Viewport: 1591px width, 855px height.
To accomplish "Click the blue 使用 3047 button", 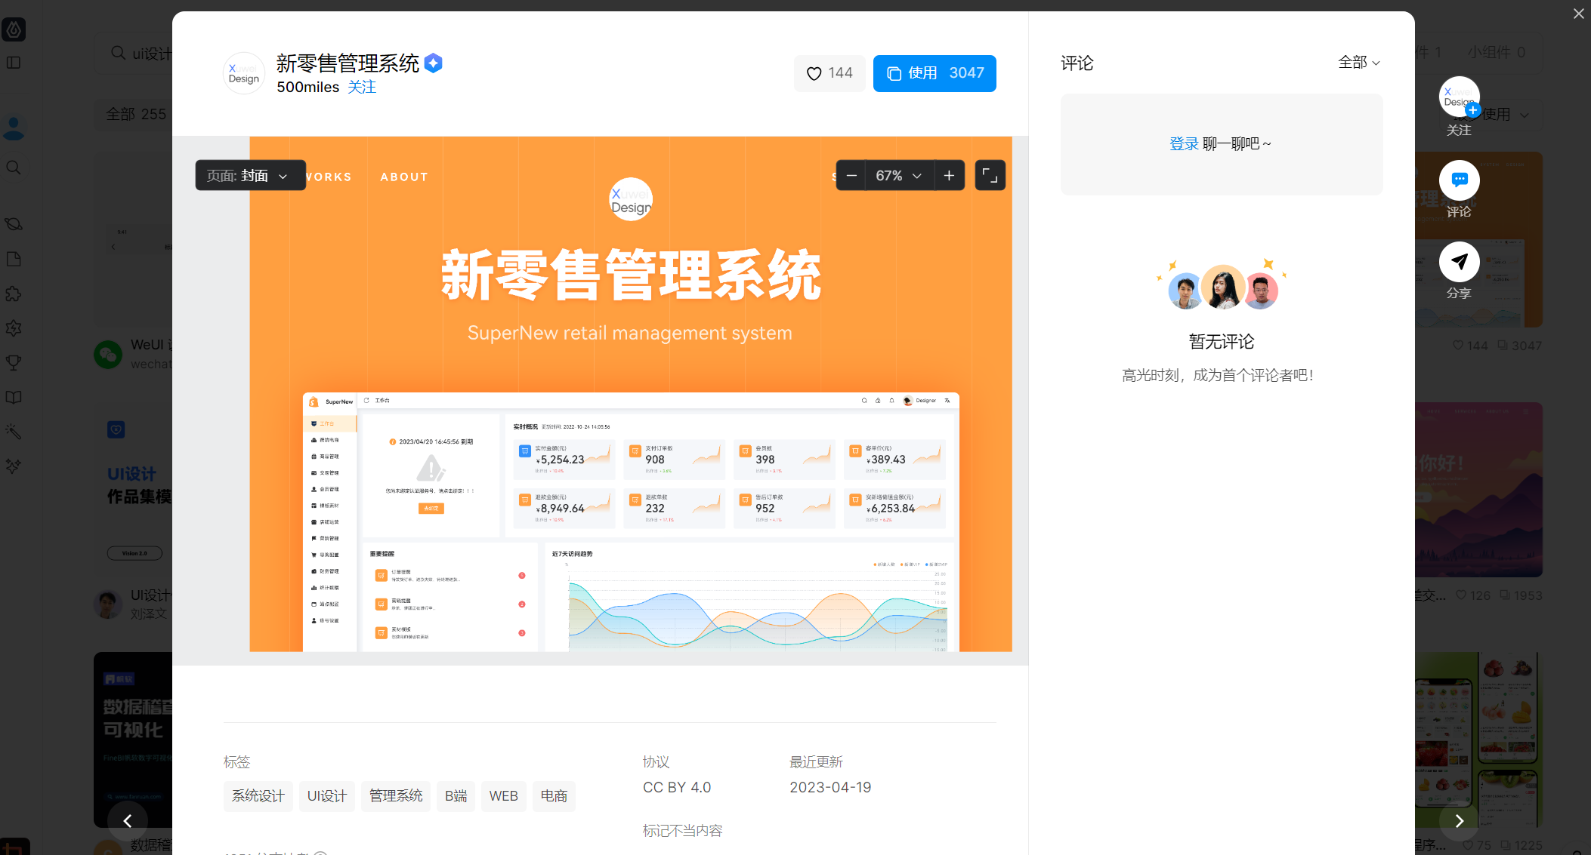I will tap(935, 73).
